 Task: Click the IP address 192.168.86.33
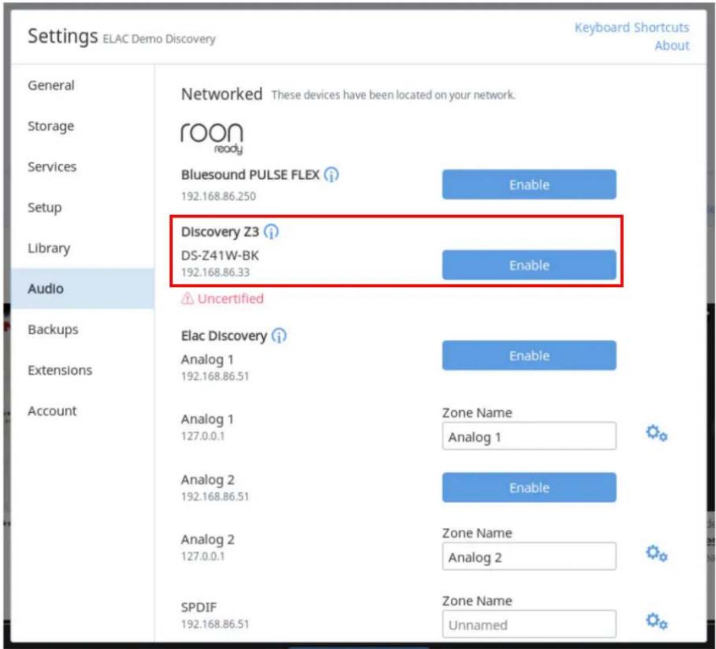pos(215,272)
